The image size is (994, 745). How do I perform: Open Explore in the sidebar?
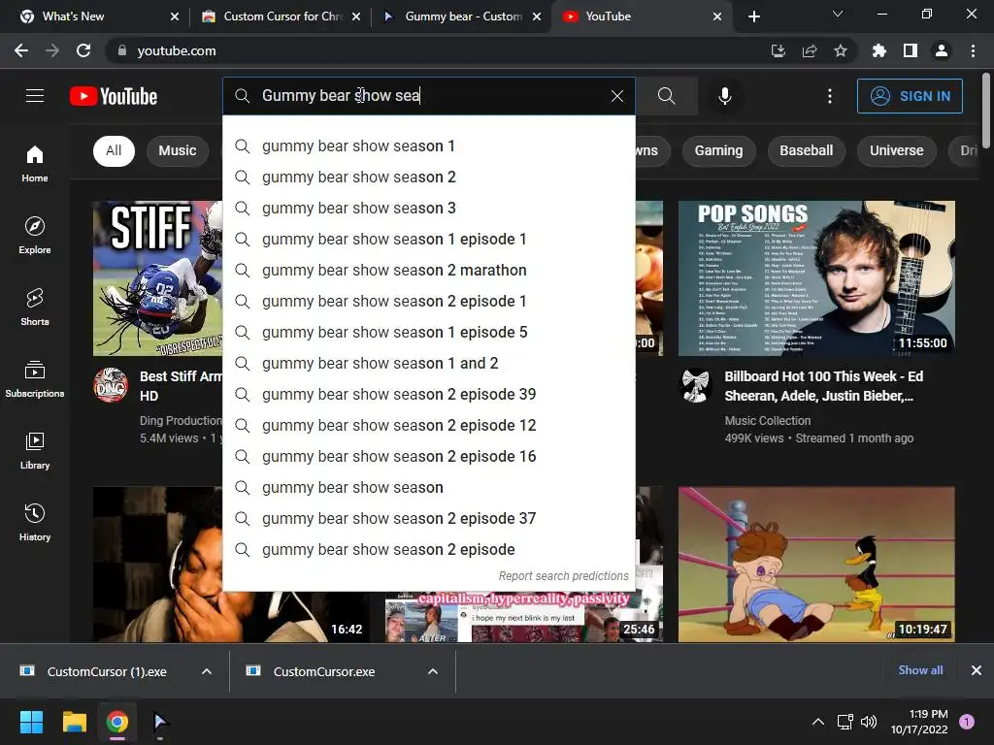pos(35,235)
